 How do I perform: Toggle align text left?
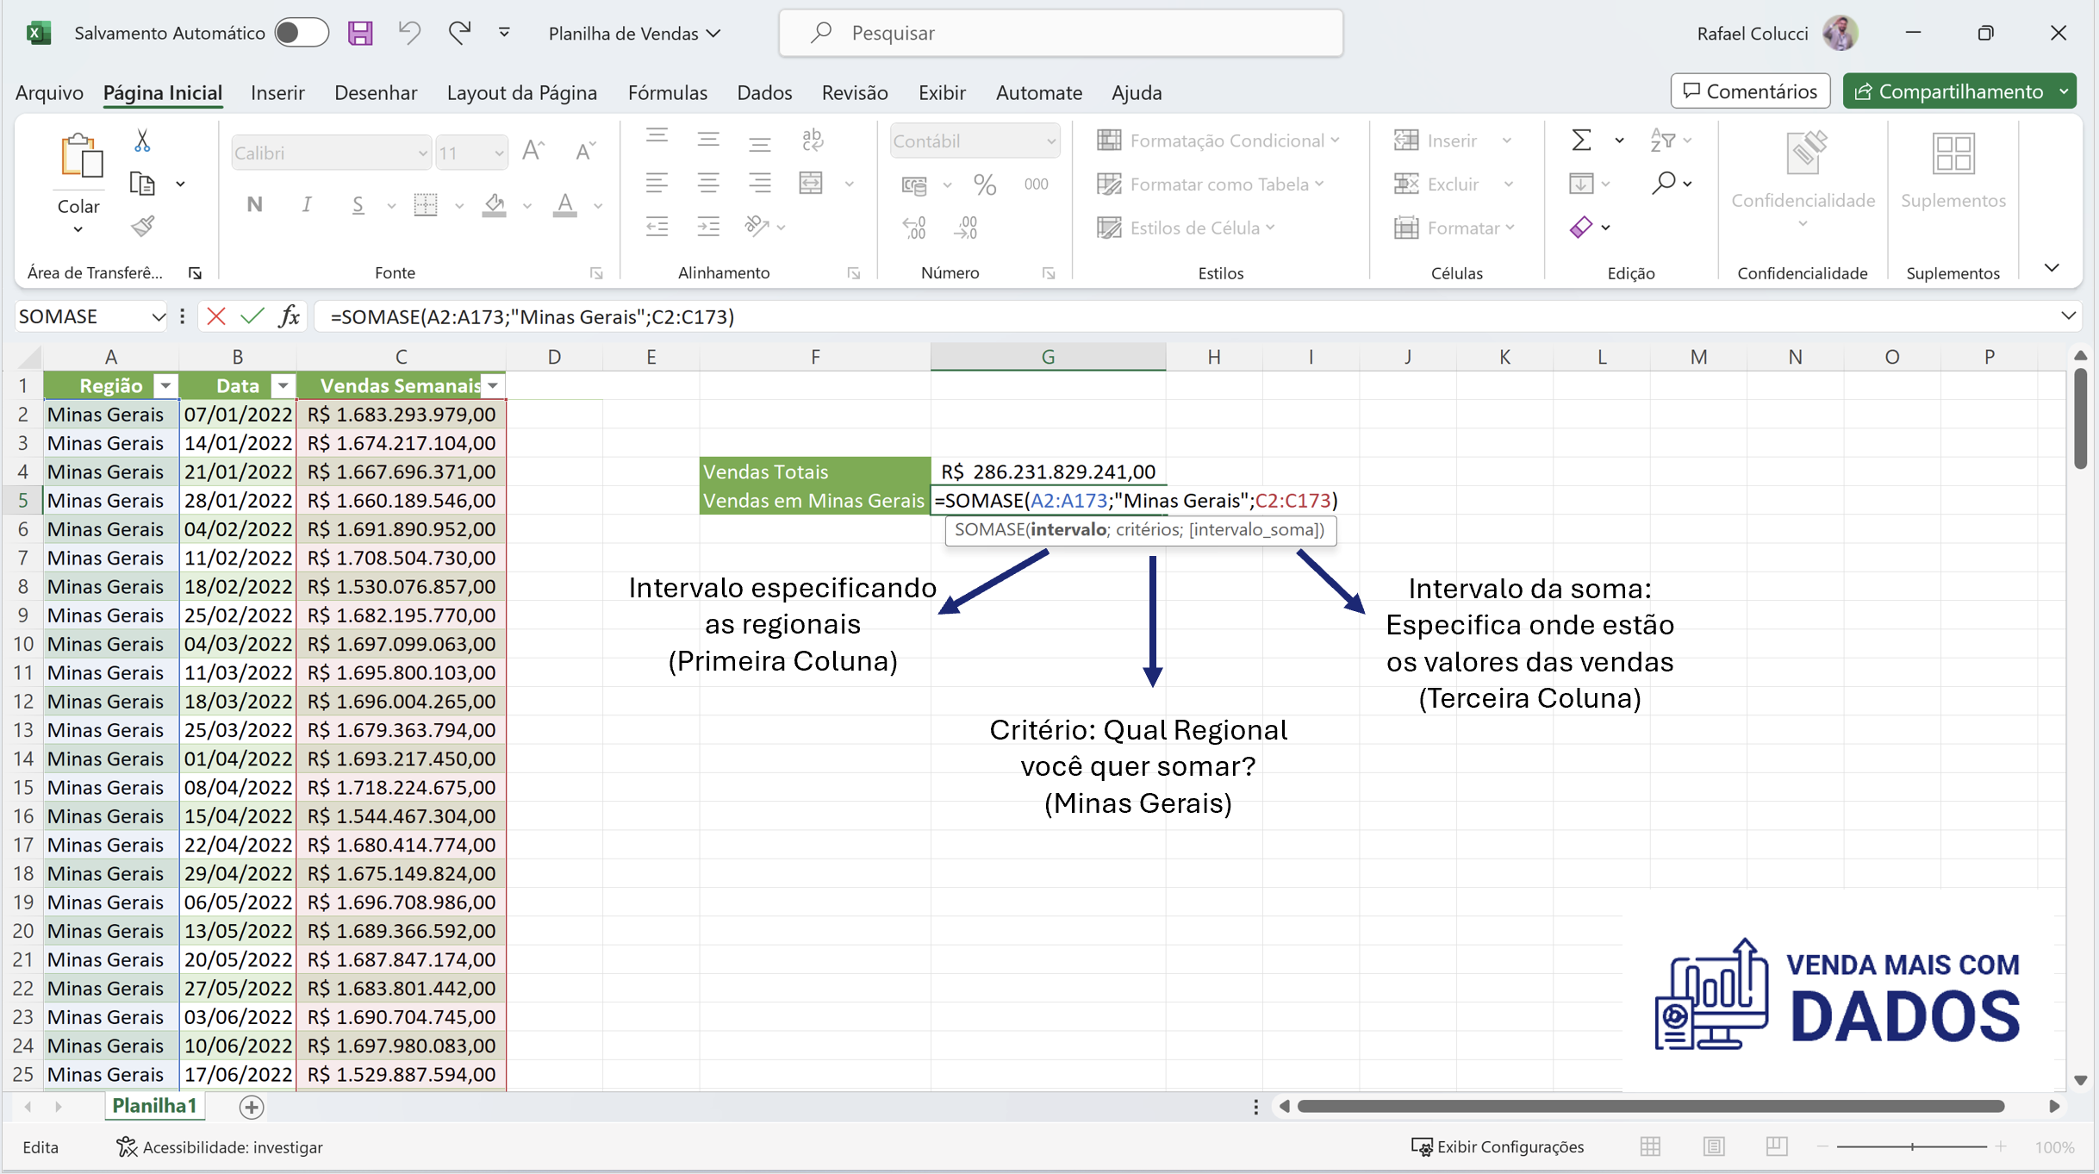coord(657,183)
